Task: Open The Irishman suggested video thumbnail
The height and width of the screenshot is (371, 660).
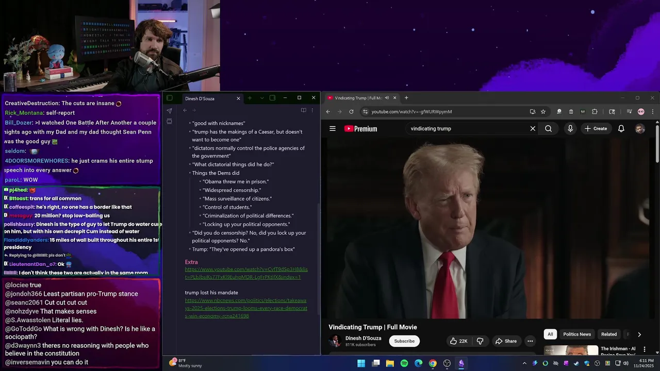Action: point(571,350)
